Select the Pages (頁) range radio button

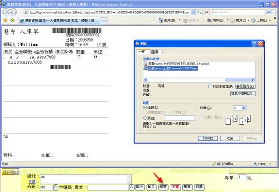click(x=145, y=118)
